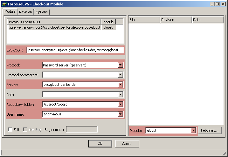Open the Options tab
This screenshot has height=157, width=228.
pos(42,12)
